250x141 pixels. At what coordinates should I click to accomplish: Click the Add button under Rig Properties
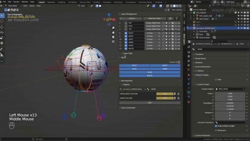point(150,103)
